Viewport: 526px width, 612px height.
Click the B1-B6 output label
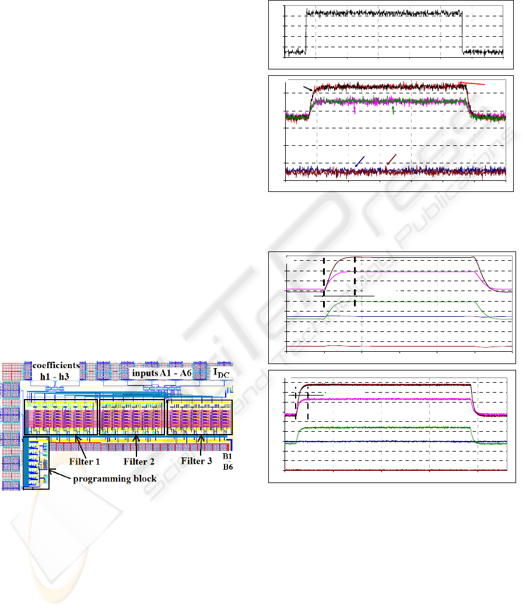pos(227,461)
